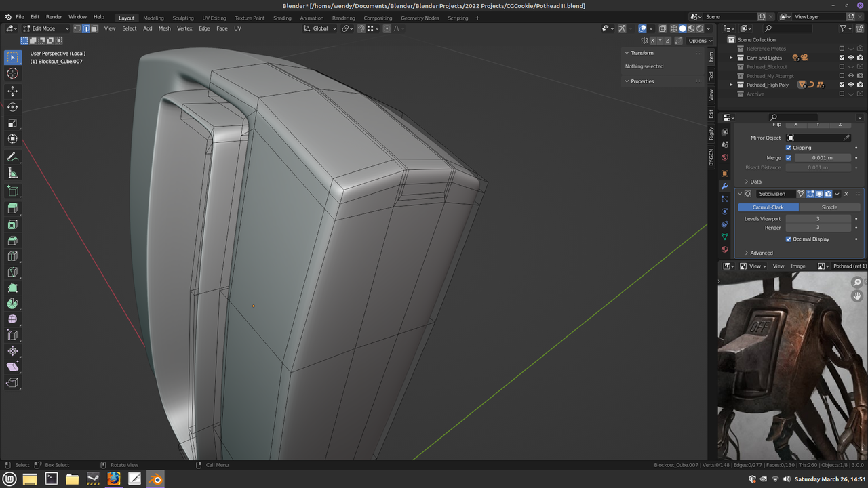The height and width of the screenshot is (488, 868).
Task: Select the Measure tool
Action: point(12,174)
